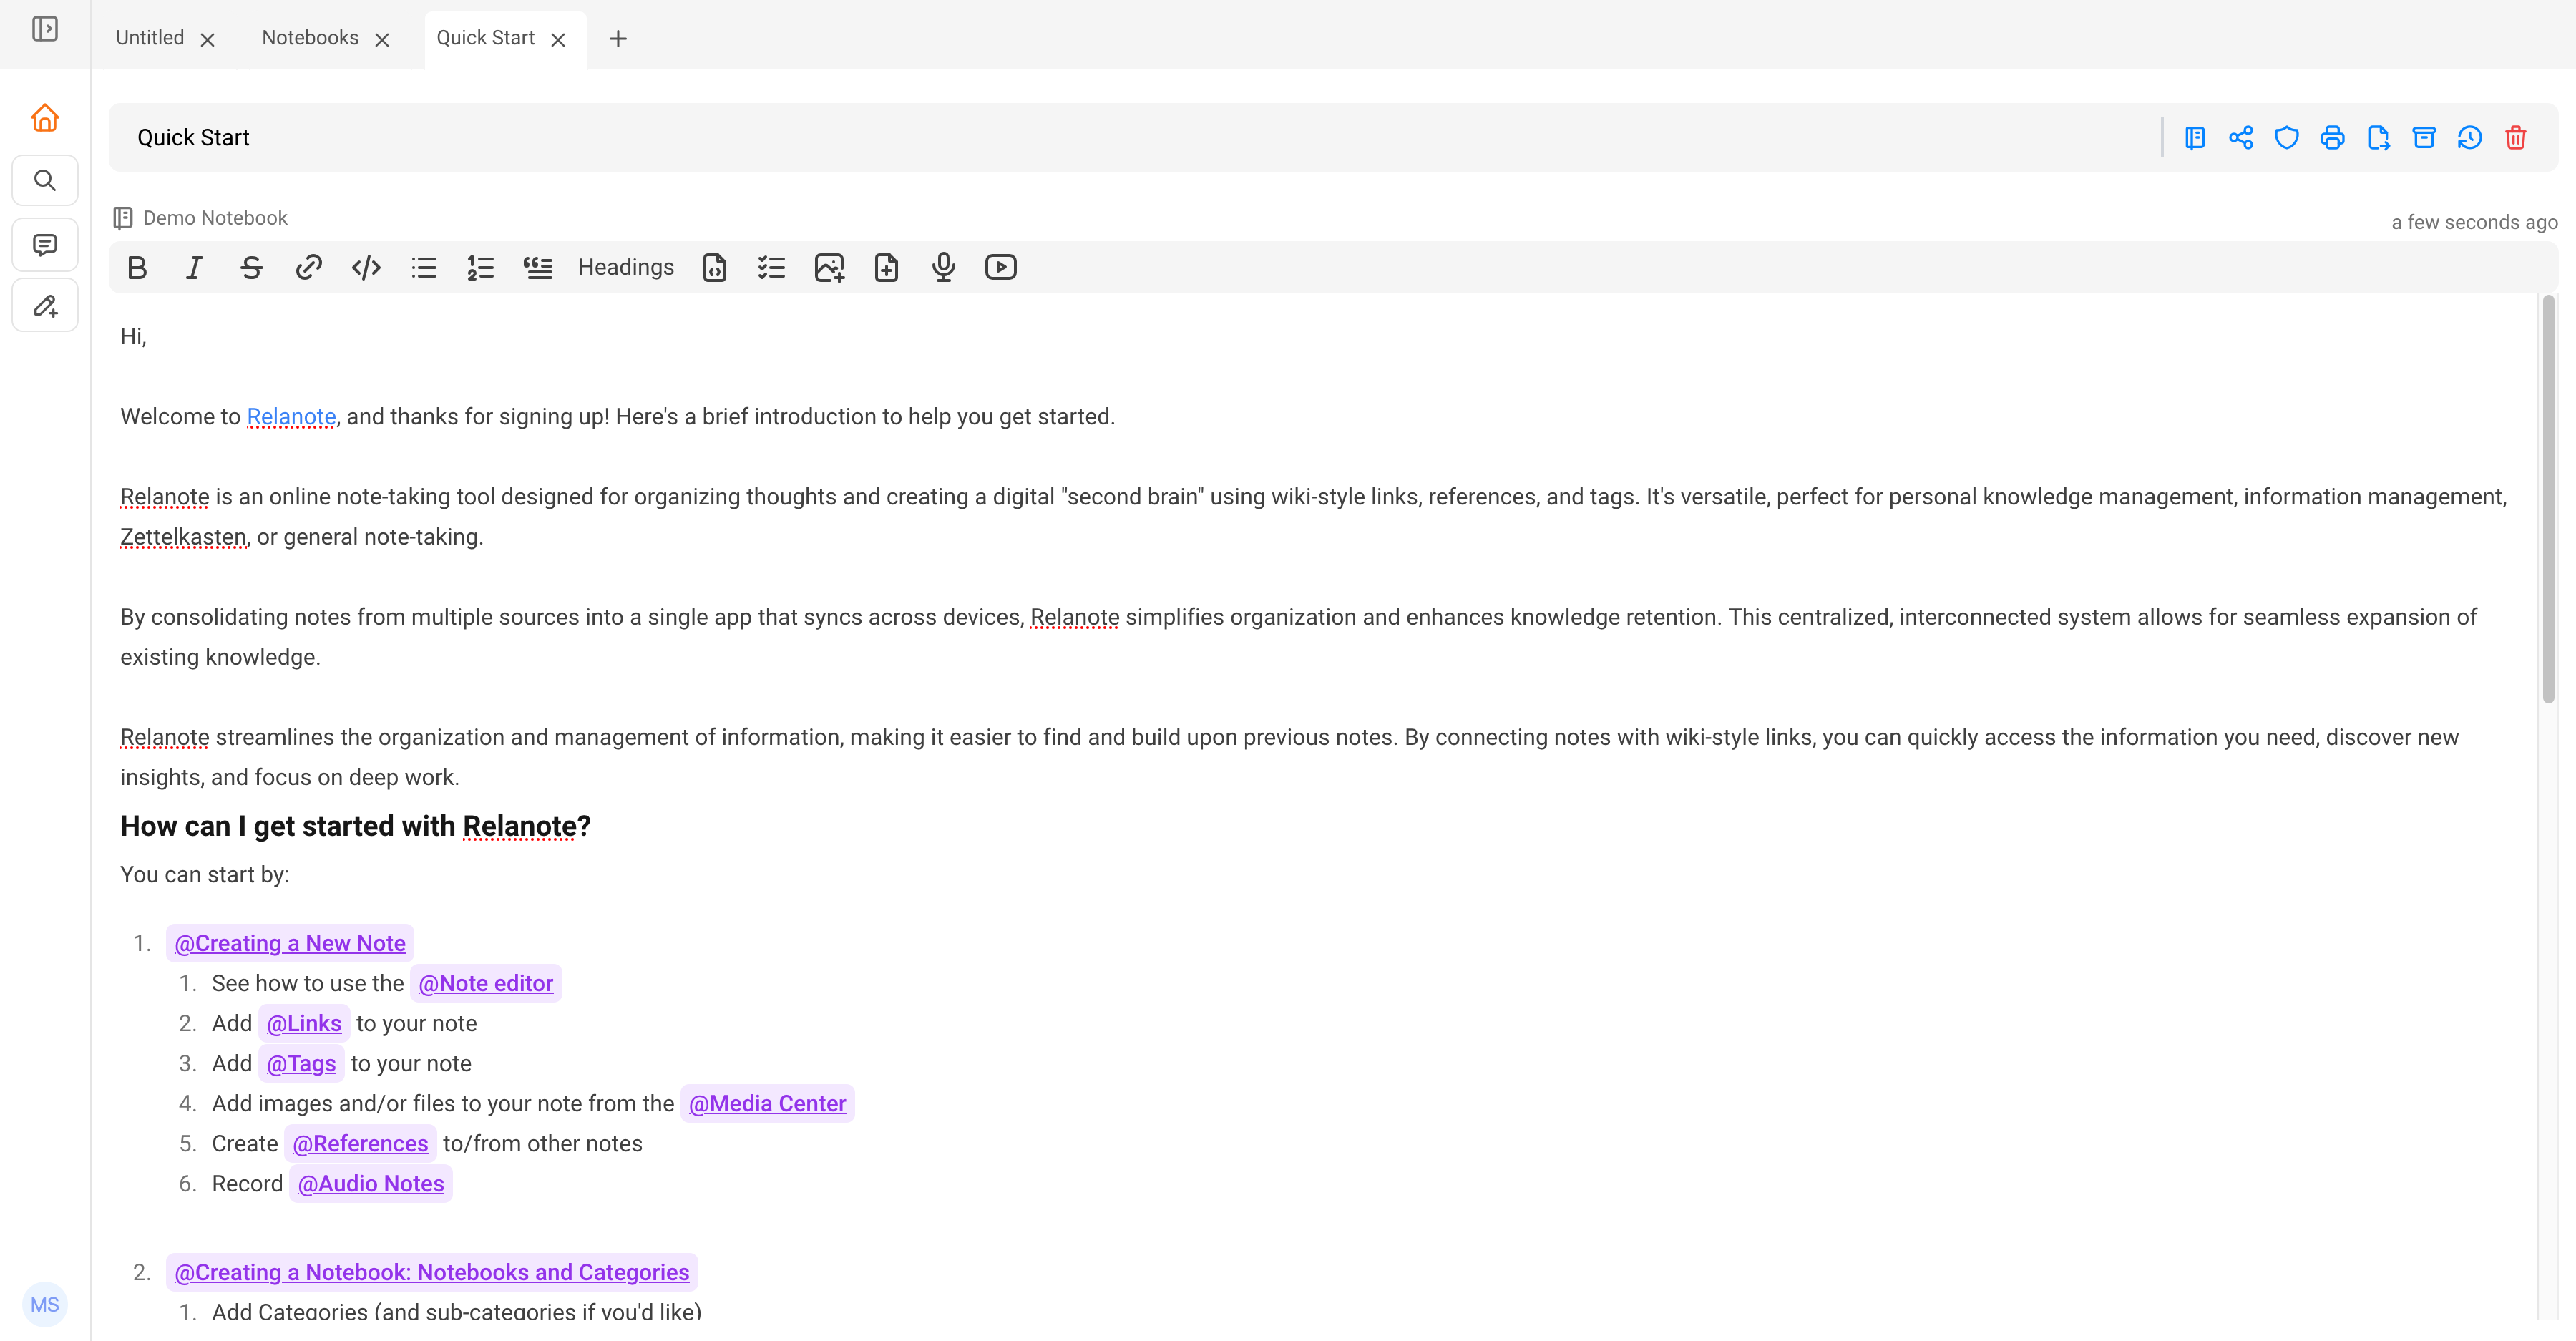
Task: Click the 'How can I get started' heading
Action: (x=355, y=826)
